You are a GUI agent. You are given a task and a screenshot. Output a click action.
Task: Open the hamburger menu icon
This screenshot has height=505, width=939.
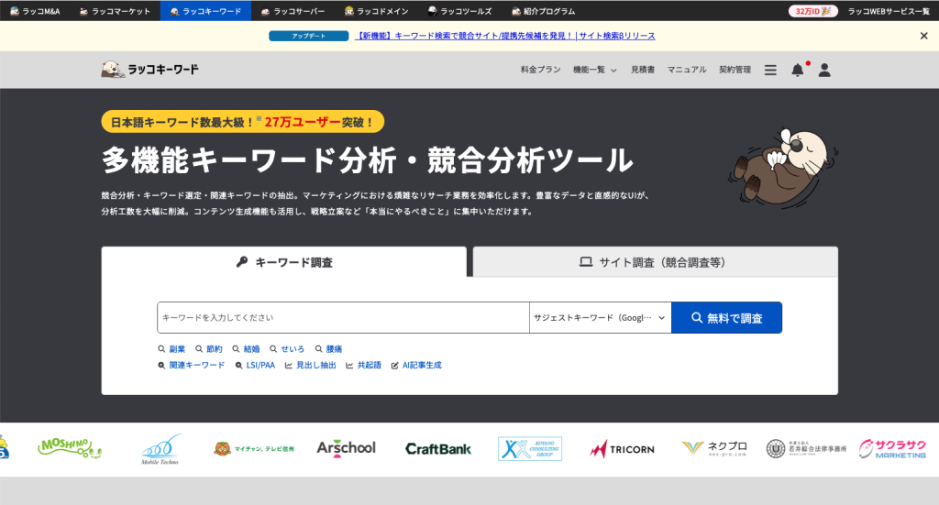pos(770,70)
